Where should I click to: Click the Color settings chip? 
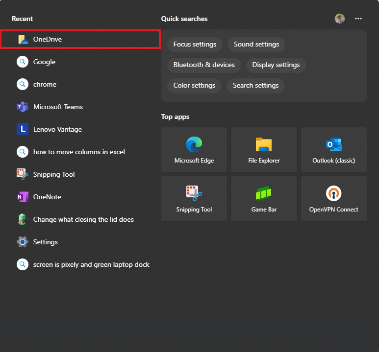194,86
